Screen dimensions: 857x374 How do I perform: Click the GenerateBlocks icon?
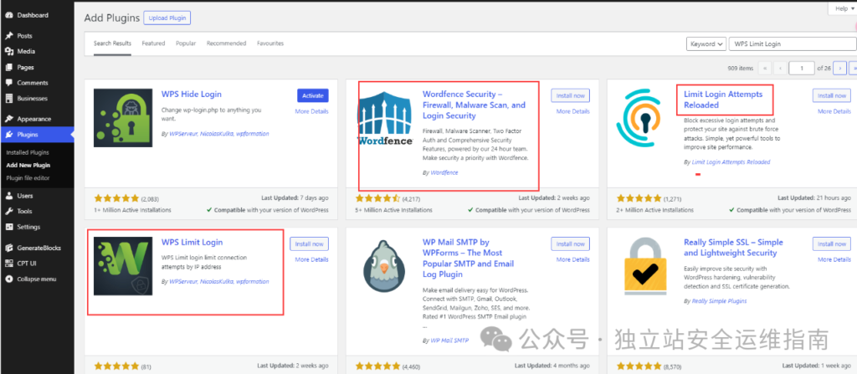tap(8, 248)
